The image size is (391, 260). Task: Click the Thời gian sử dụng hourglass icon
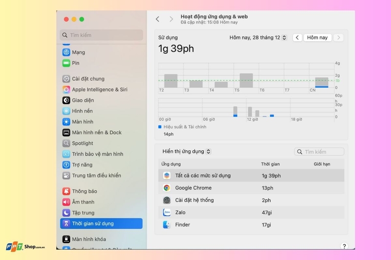pyautogui.click(x=66, y=223)
